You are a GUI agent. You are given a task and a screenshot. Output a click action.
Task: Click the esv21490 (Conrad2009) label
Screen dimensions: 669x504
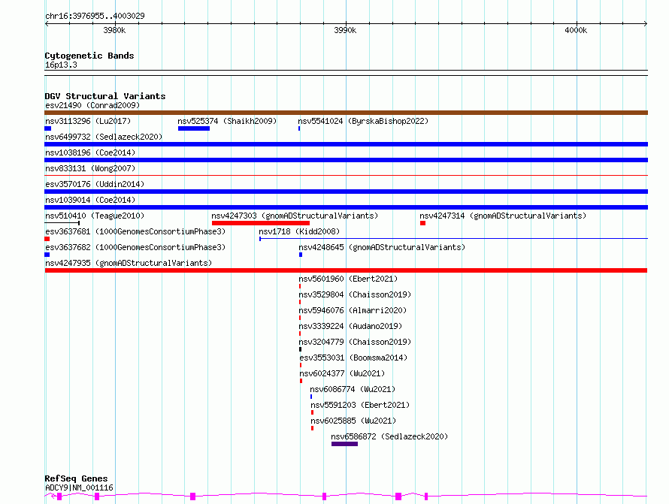92,105
